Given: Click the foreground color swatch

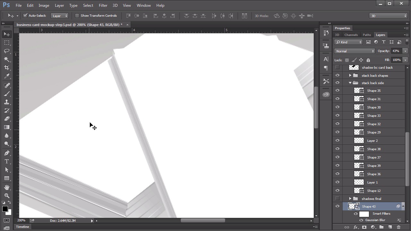Looking at the screenshot, I should click(5, 209).
